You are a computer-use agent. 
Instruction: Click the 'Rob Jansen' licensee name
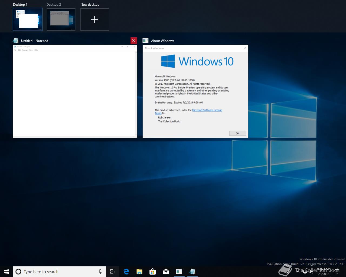tap(165, 118)
